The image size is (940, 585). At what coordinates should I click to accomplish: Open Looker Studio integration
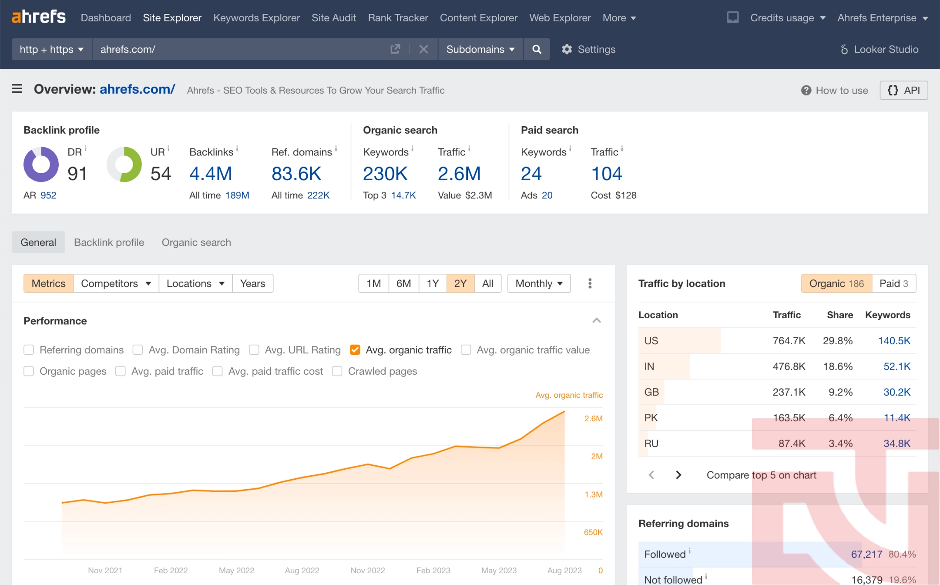[x=879, y=49]
